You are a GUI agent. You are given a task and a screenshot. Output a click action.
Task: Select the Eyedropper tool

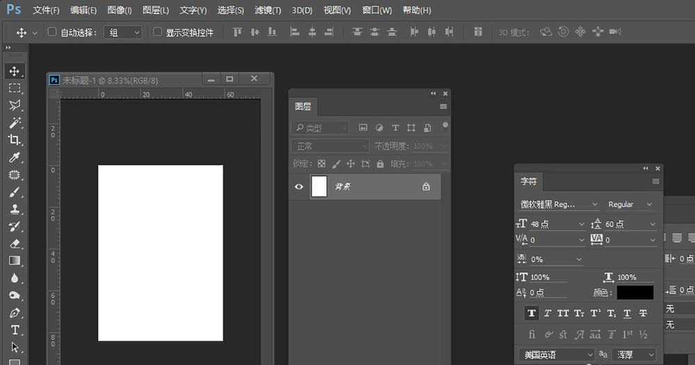coord(15,158)
